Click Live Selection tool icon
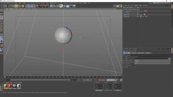The height and width of the screenshot is (97, 173). coord(10,6)
